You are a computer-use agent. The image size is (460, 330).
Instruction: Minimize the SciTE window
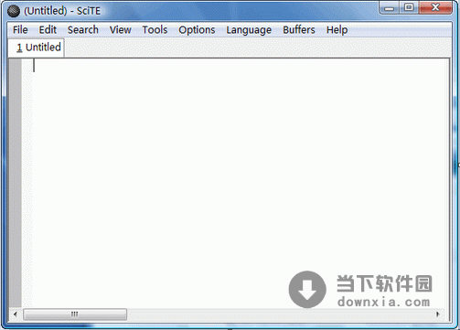pos(389,8)
